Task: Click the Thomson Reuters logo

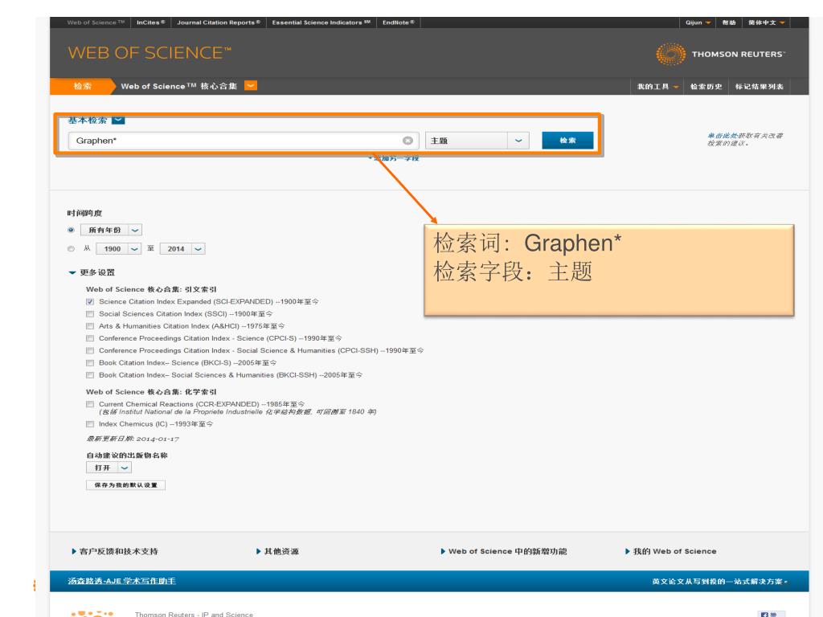Action: pos(721,54)
